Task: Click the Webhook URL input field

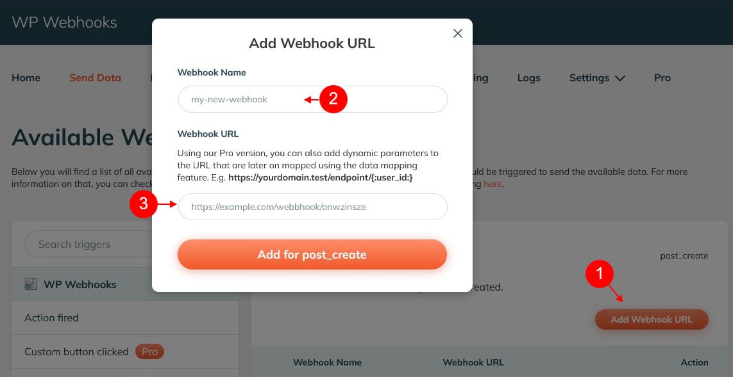Action: tap(313, 207)
